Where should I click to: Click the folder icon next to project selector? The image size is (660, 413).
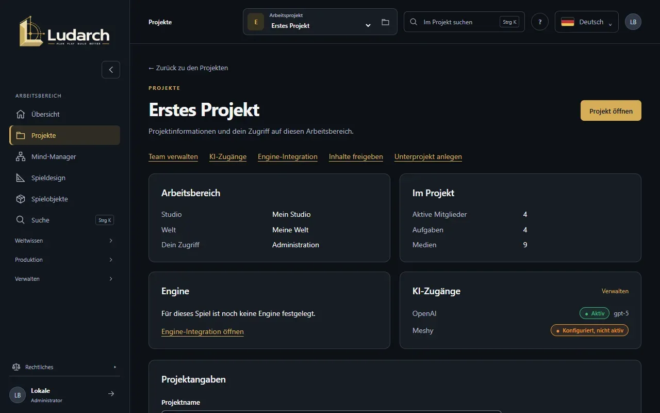tap(385, 22)
